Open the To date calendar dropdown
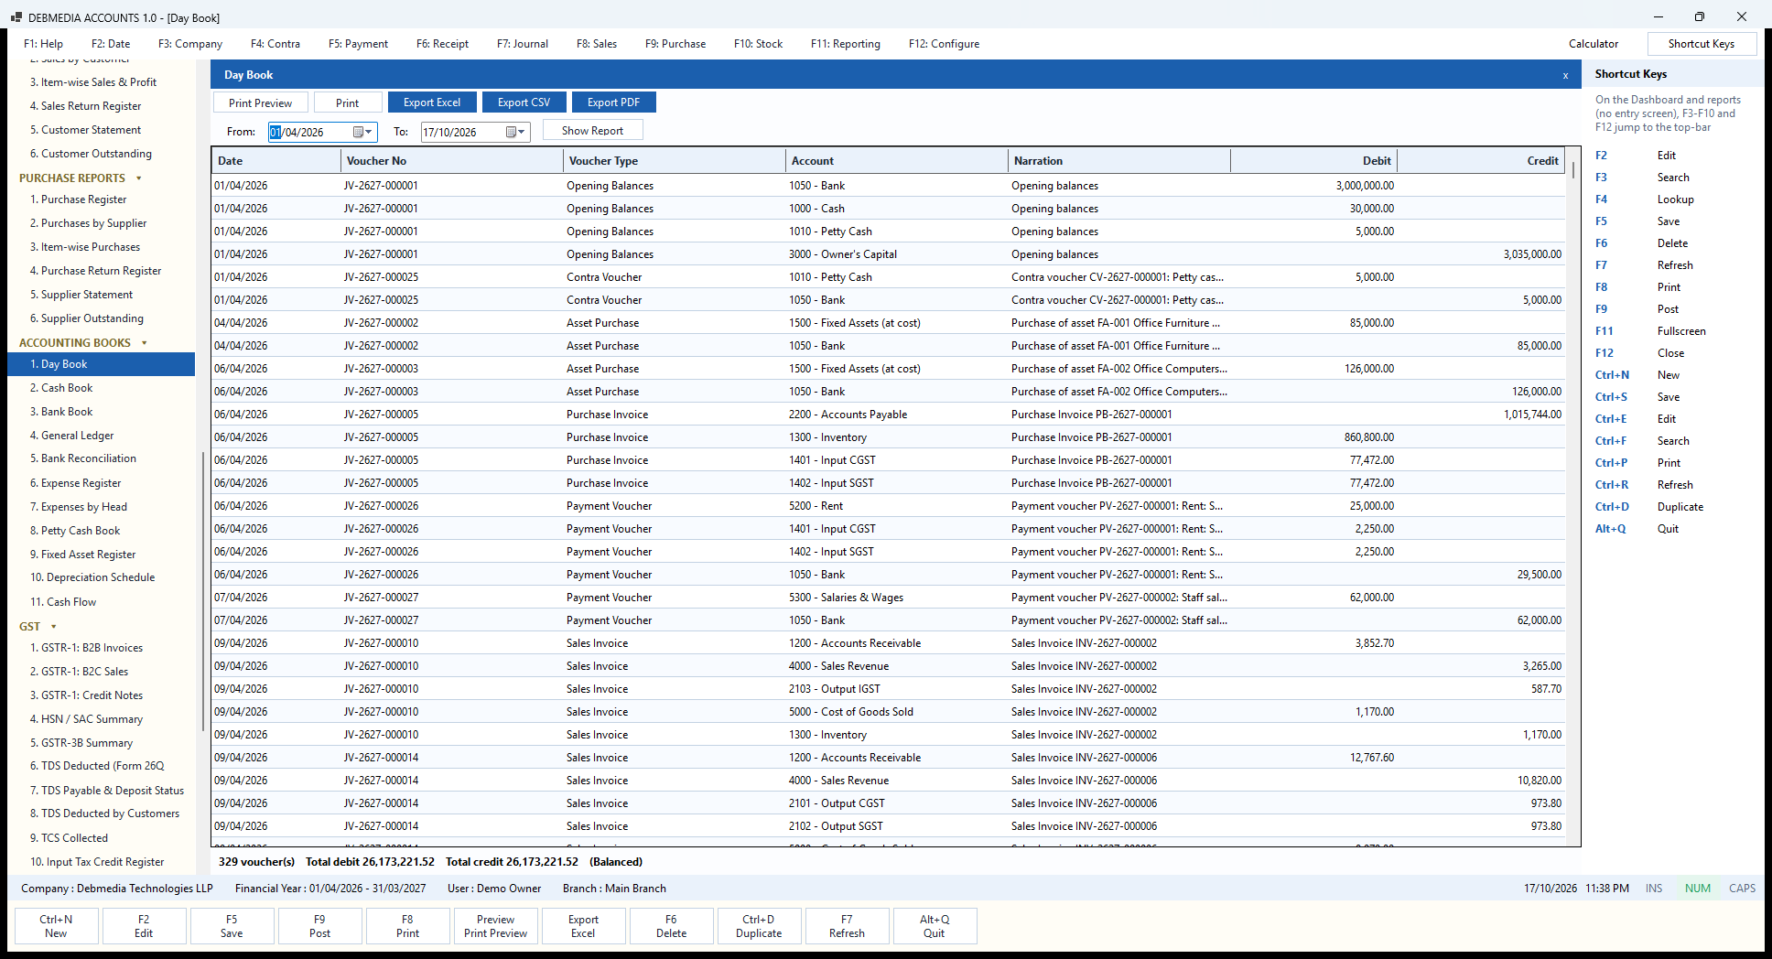This screenshot has width=1772, height=959. pos(516,132)
